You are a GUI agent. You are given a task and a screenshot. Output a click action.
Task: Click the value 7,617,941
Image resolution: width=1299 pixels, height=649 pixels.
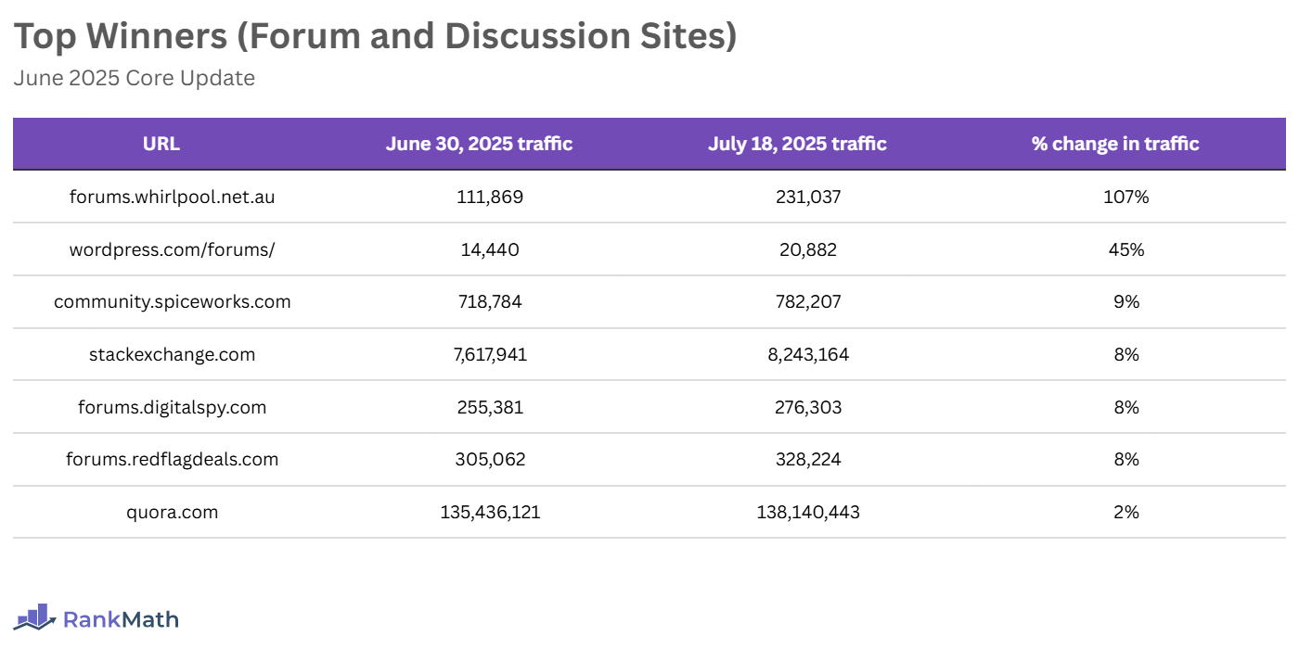[x=490, y=354]
